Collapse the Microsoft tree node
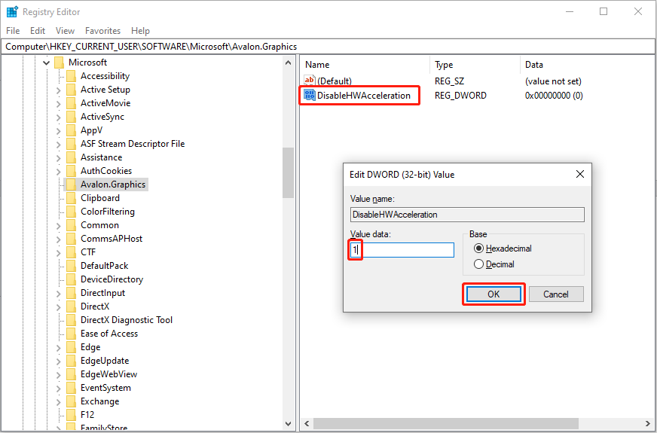657x433 pixels. click(x=46, y=63)
